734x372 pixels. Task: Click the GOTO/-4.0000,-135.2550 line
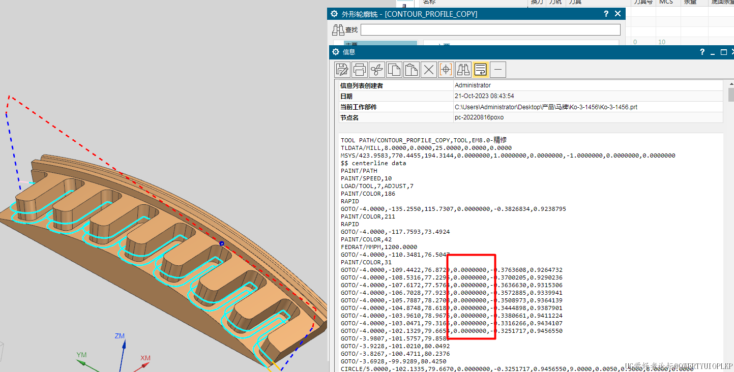453,209
